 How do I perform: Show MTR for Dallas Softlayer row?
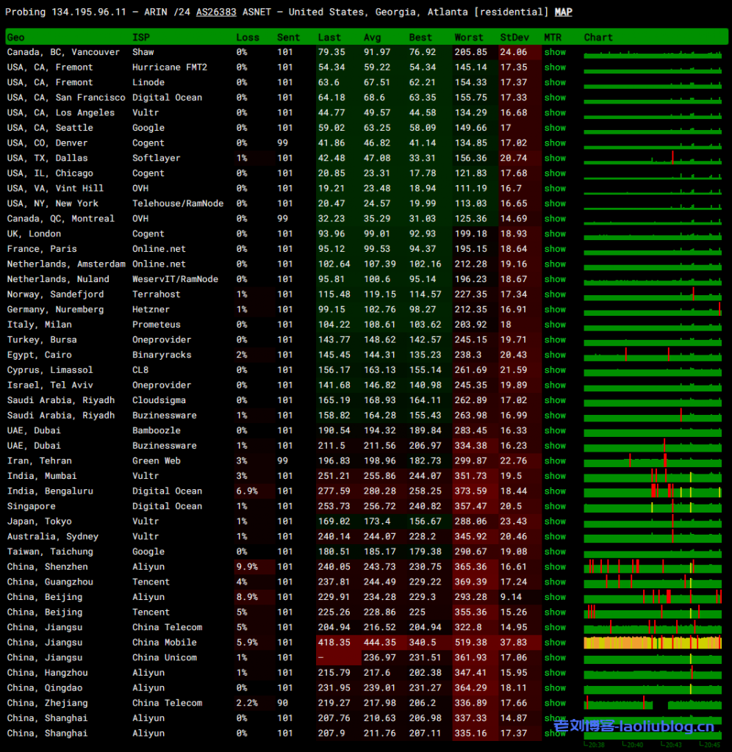click(x=555, y=158)
